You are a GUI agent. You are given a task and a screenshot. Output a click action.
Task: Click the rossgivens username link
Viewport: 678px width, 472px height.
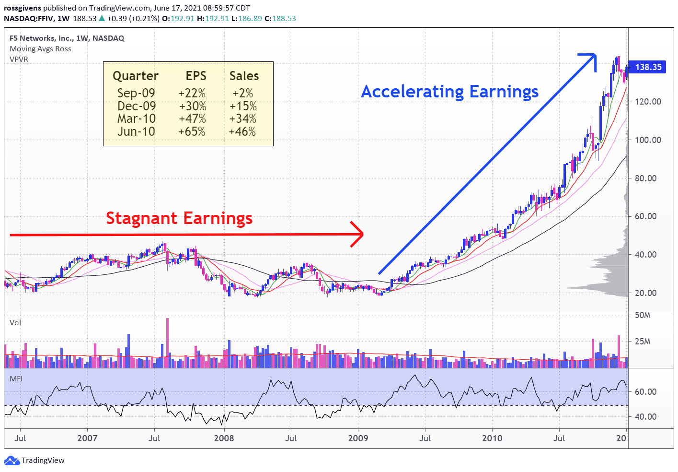[x=23, y=7]
